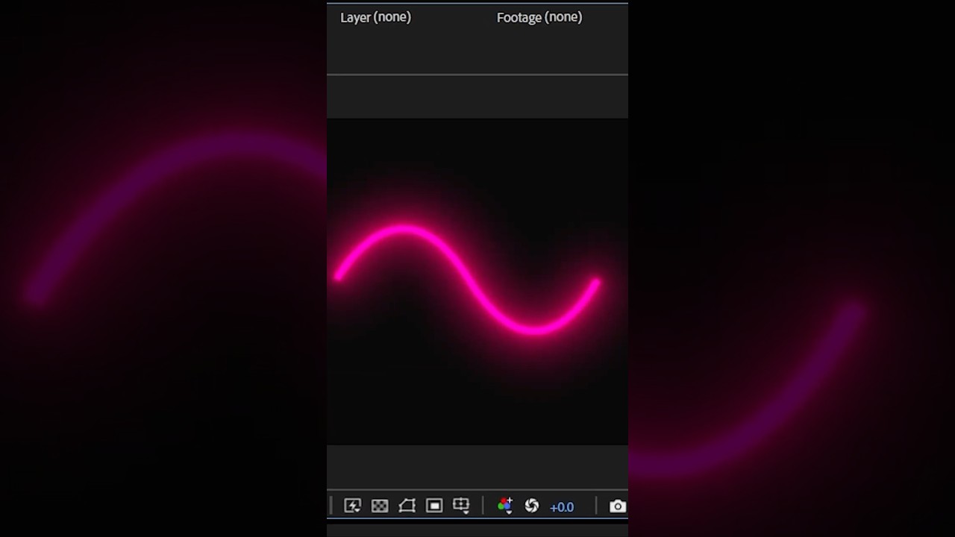Enable the Region of Interest icon
The height and width of the screenshot is (537, 955).
coord(434,506)
